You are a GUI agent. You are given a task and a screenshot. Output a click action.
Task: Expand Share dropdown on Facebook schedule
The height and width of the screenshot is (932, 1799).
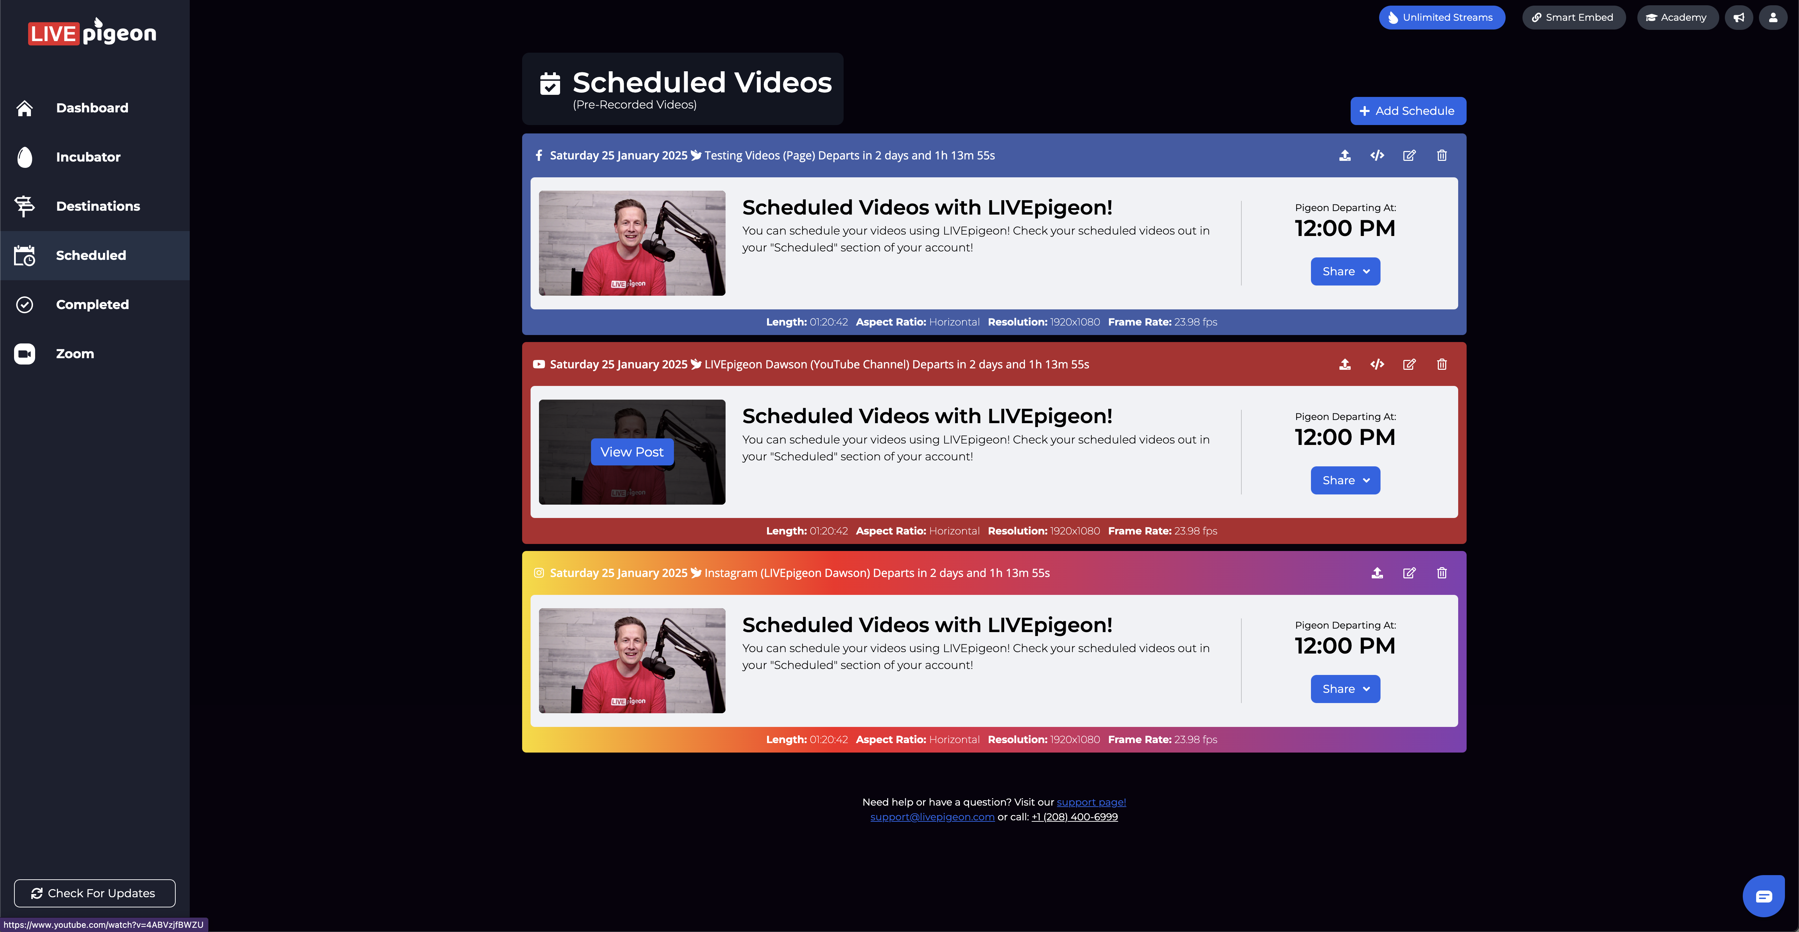pos(1345,271)
